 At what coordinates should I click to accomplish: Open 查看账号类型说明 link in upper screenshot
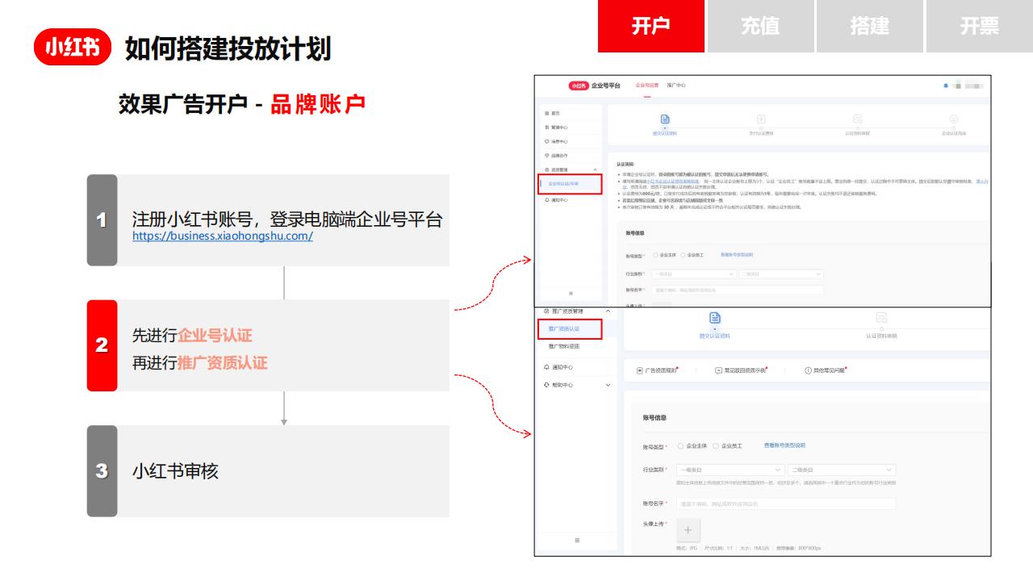[x=737, y=255]
